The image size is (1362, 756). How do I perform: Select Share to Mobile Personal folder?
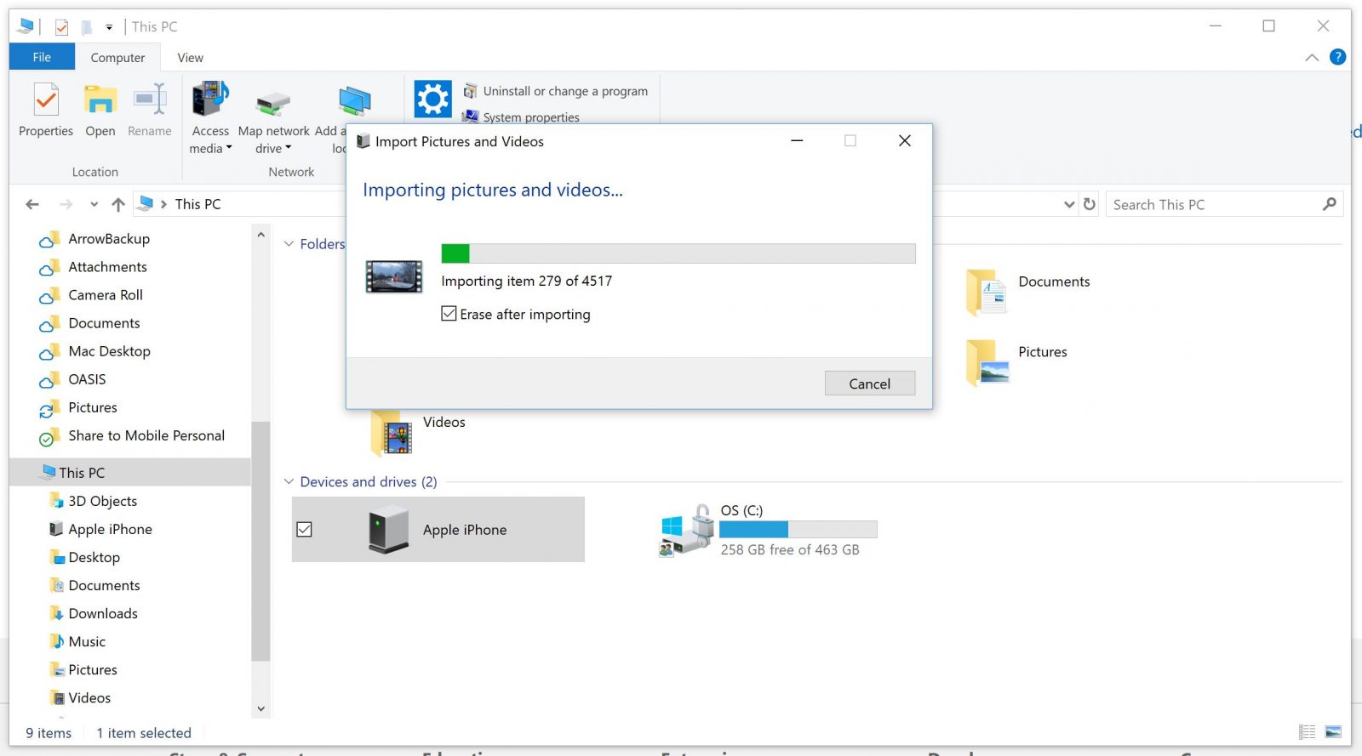tap(146, 435)
